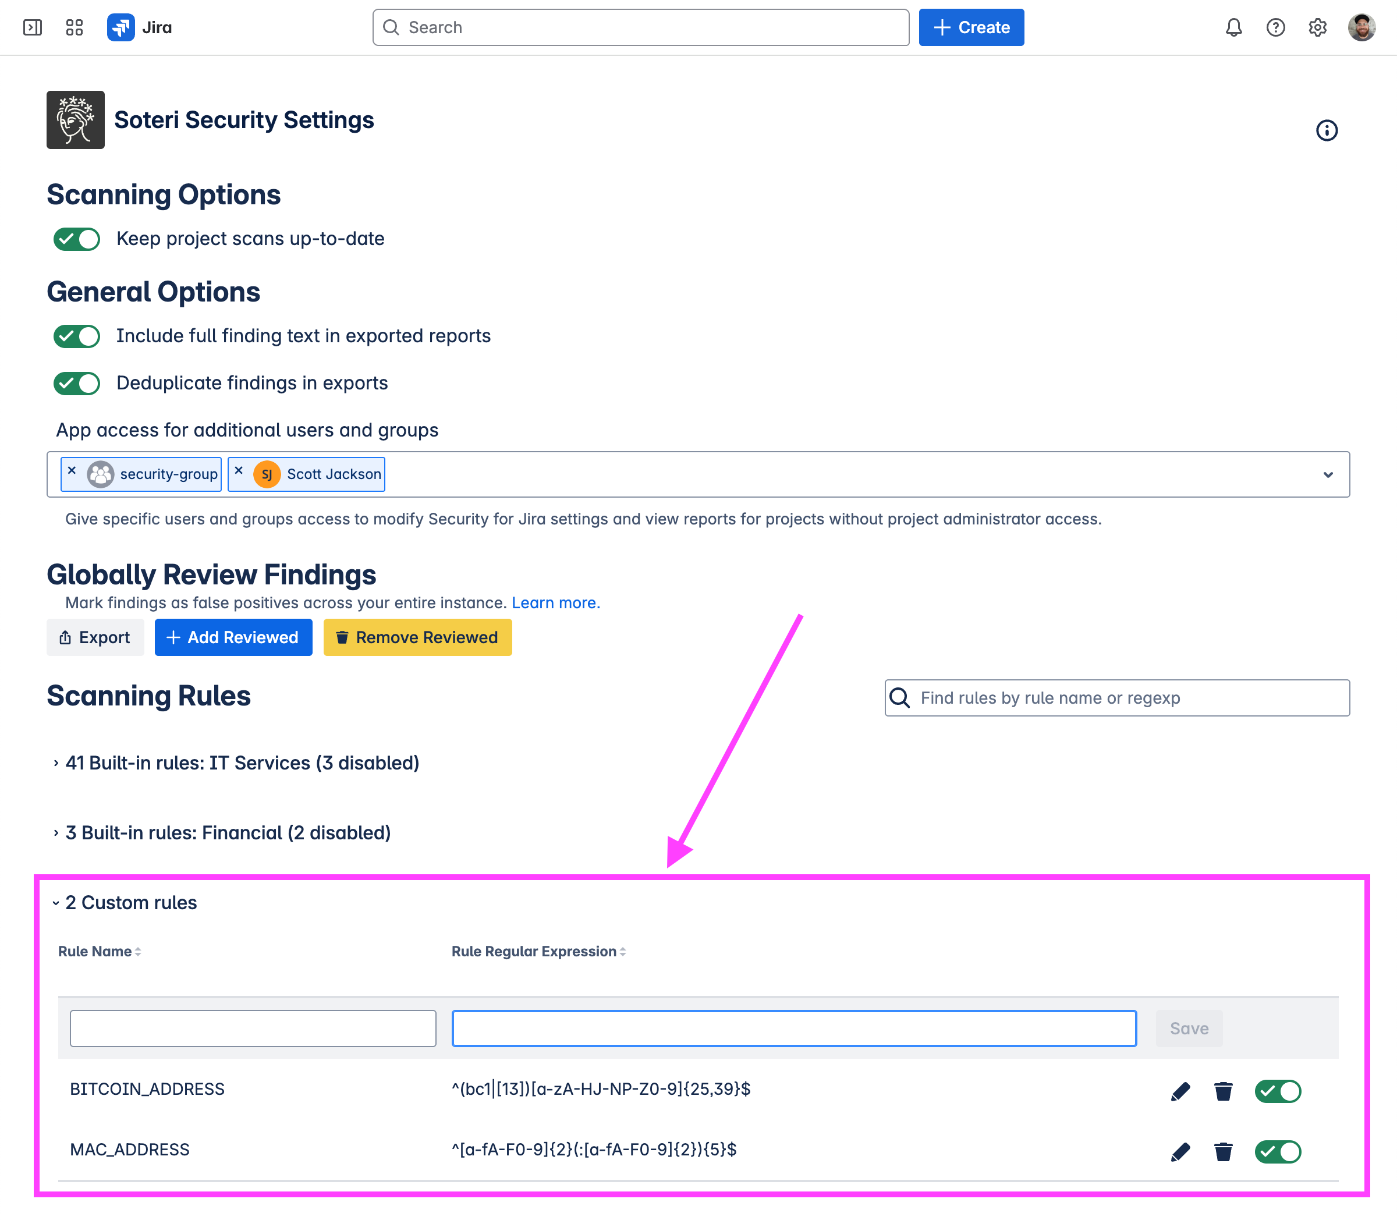Click the sidebar collapse panel icon

click(32, 27)
